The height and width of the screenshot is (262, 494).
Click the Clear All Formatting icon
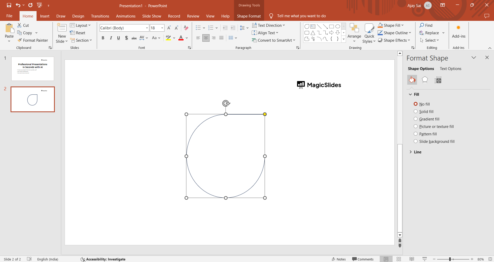(x=186, y=28)
